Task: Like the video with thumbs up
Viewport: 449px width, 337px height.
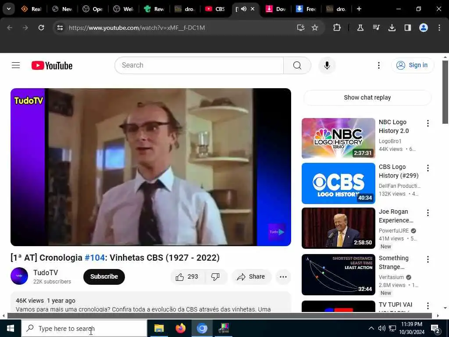Action: point(187,277)
